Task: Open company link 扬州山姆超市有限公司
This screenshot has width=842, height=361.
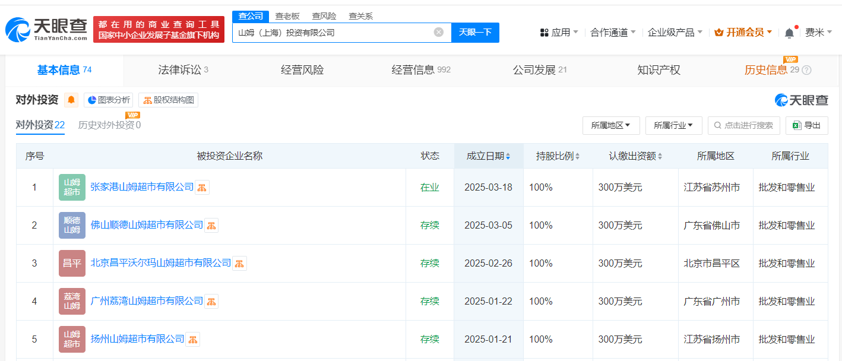Action: tap(138, 339)
